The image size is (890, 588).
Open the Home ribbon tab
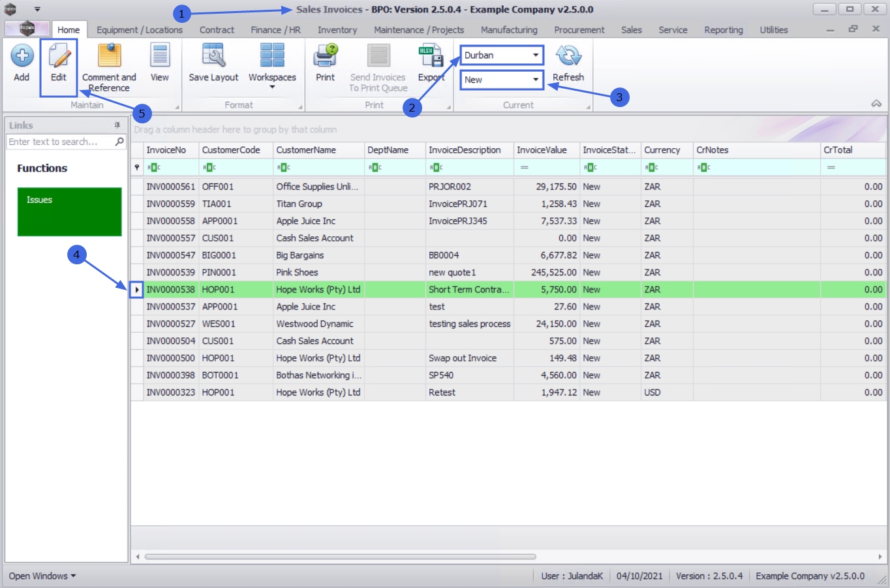69,30
